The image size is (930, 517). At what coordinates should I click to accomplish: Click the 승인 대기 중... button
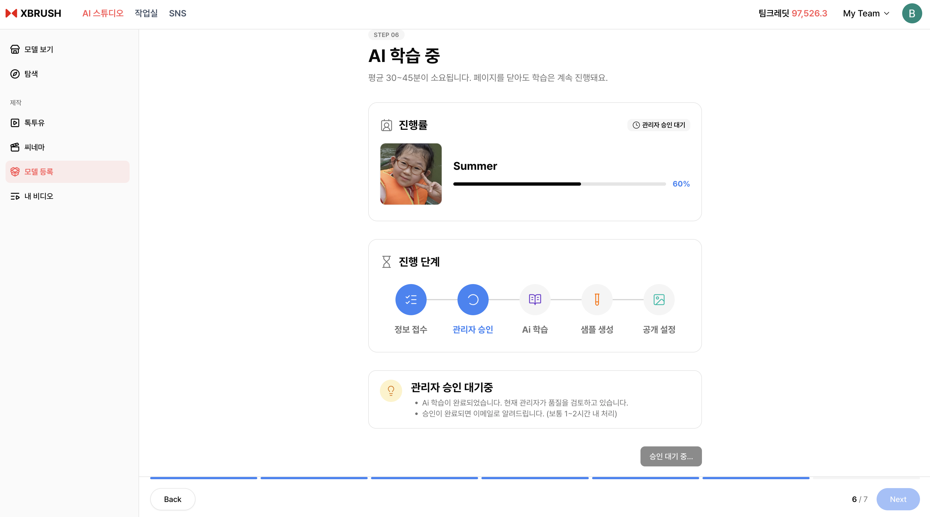click(671, 456)
